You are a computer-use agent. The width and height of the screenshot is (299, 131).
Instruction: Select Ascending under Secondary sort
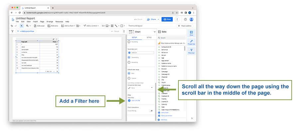coord(129,62)
